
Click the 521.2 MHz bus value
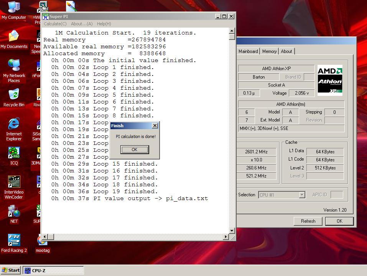[256, 176]
